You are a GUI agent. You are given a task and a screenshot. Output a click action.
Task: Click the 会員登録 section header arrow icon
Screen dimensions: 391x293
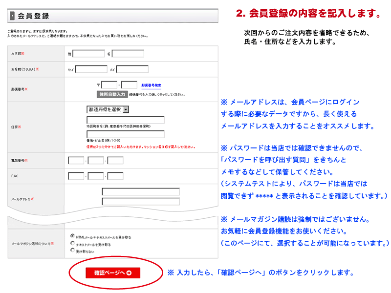pyautogui.click(x=12, y=16)
